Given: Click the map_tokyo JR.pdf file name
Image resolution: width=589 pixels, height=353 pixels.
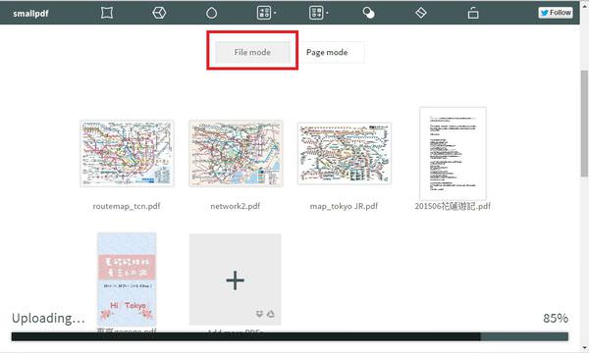Looking at the screenshot, I should [344, 206].
